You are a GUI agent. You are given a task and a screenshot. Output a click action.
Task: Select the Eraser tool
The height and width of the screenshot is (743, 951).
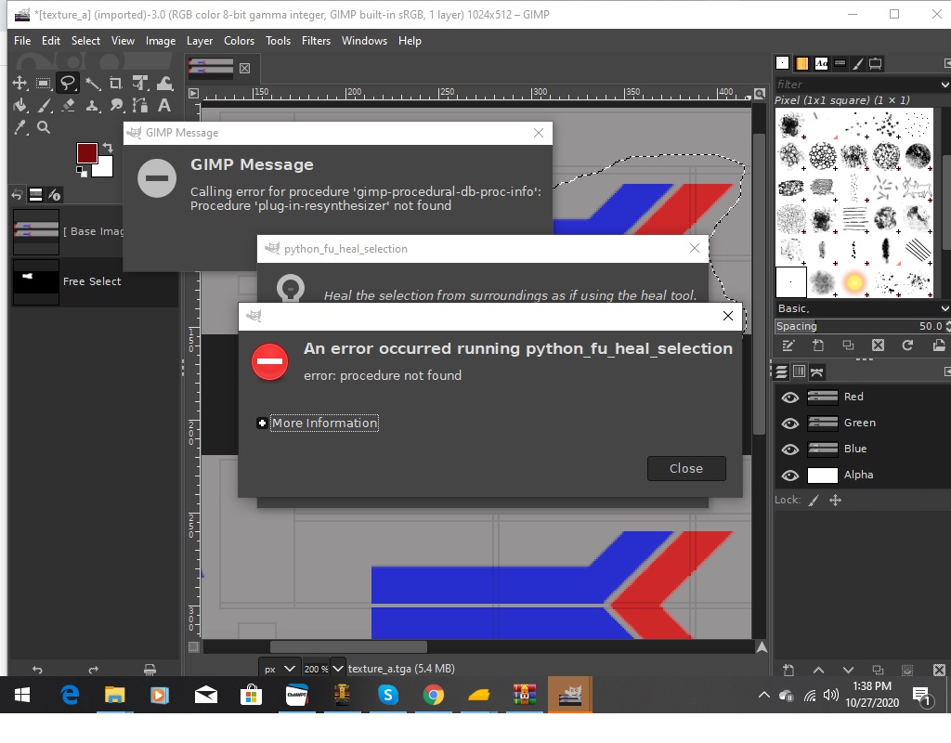tap(68, 106)
